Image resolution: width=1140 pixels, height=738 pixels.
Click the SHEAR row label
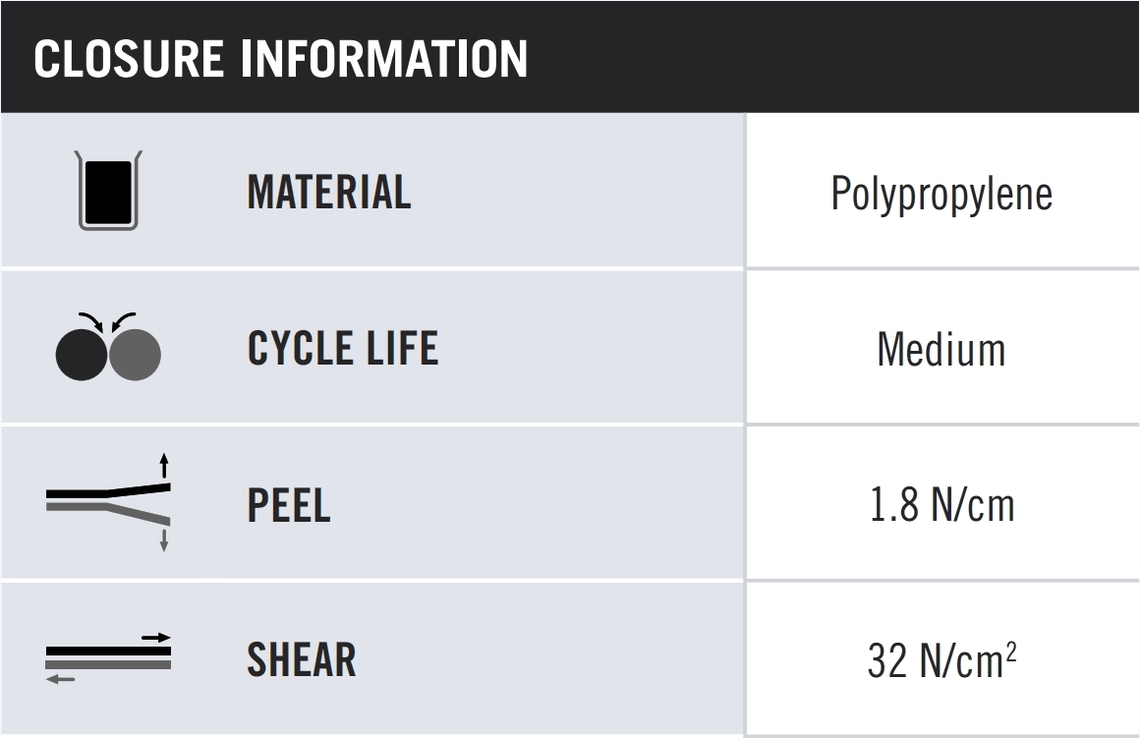click(x=302, y=659)
